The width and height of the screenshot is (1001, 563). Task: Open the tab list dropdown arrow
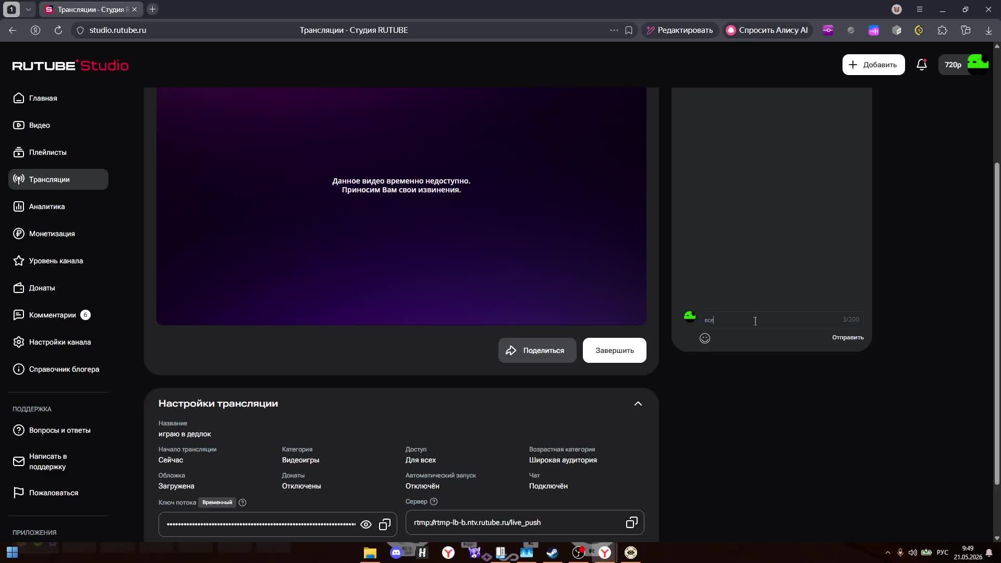(x=28, y=9)
